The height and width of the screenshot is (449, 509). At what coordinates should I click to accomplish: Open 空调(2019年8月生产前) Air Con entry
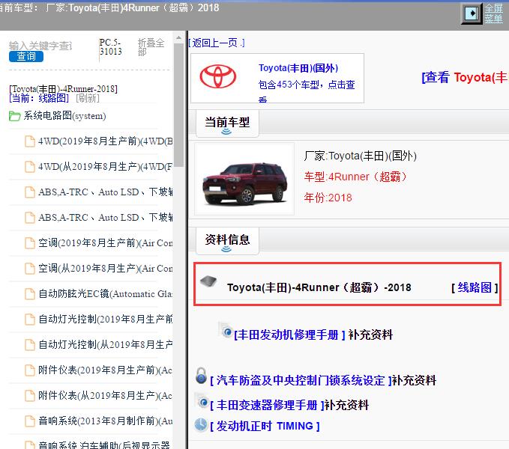105,243
